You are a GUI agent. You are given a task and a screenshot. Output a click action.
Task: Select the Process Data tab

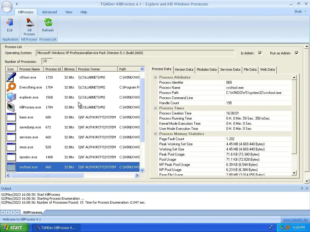click(x=162, y=69)
